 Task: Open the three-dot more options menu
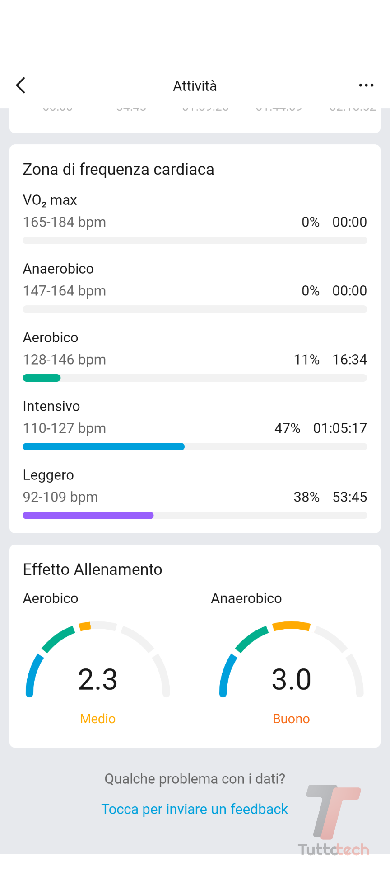[x=366, y=85]
